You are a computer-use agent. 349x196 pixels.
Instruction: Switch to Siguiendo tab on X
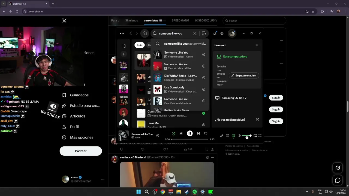132,20
